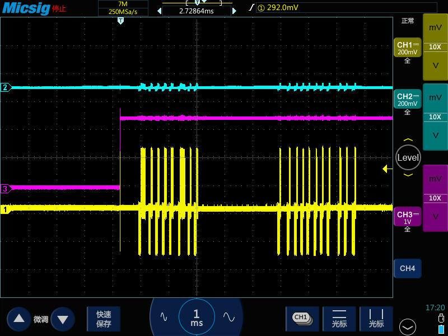Image resolution: width=448 pixels, height=336 pixels.
Task: Select the stacked CH1 channel selector icon
Action: click(302, 318)
